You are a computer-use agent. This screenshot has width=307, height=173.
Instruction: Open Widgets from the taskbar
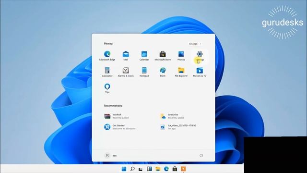149,169
